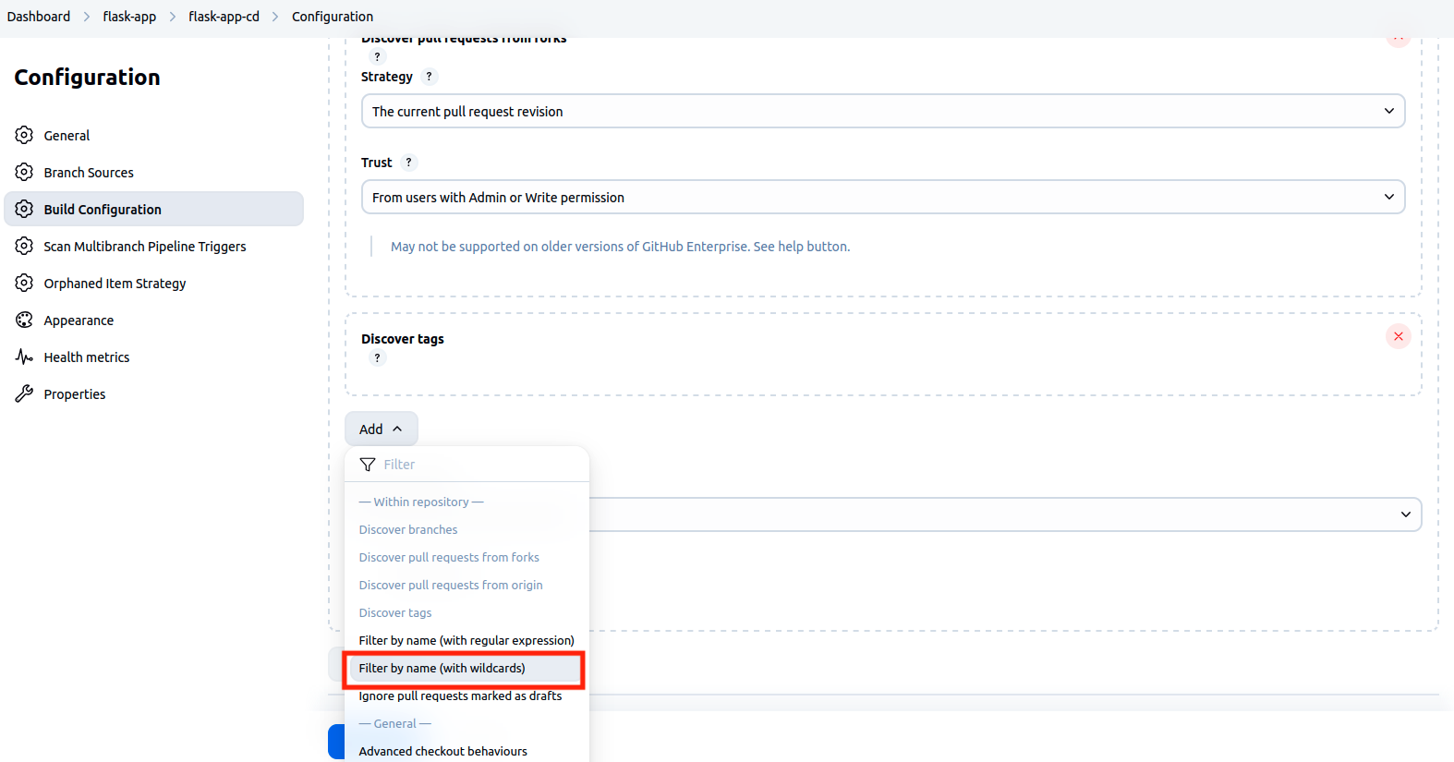The image size is (1454, 762).
Task: Open the Trust permission dropdown
Action: pos(882,197)
